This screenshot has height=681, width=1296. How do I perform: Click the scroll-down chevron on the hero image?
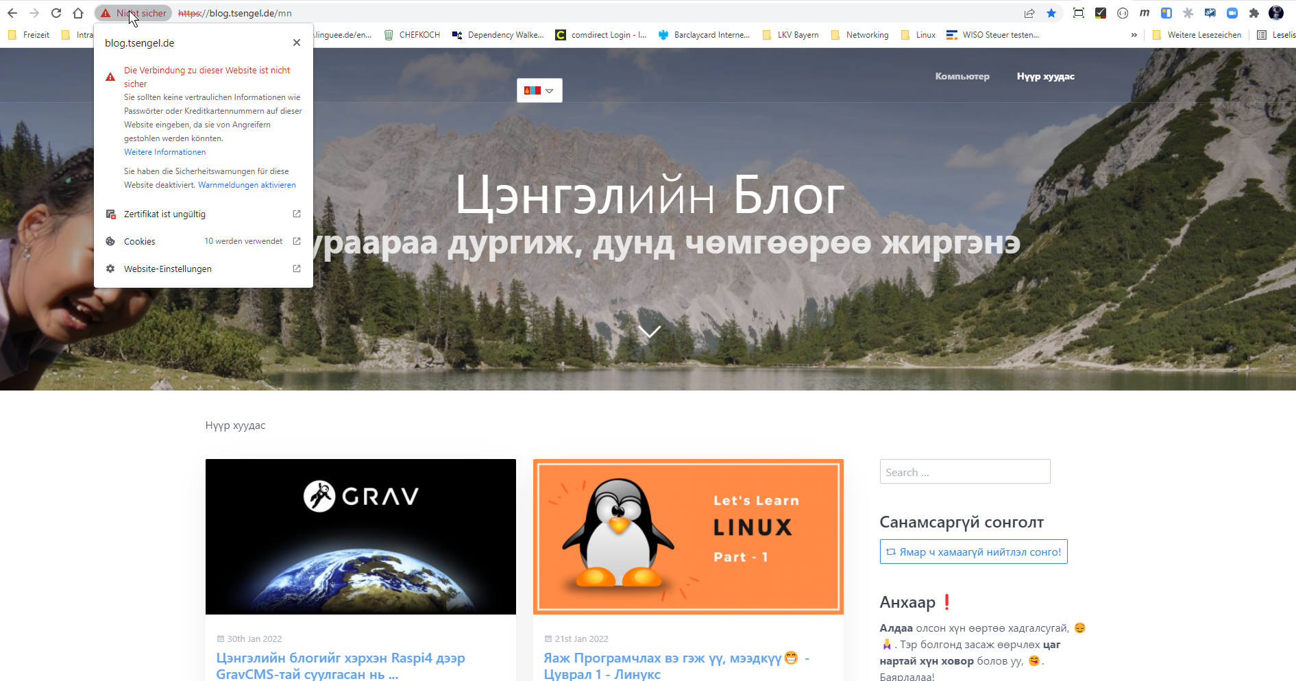coord(649,332)
